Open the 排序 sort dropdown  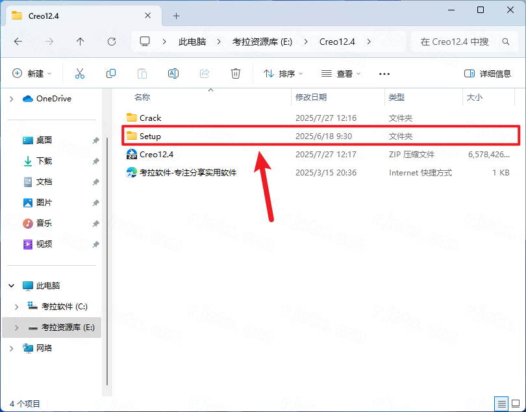click(x=282, y=73)
